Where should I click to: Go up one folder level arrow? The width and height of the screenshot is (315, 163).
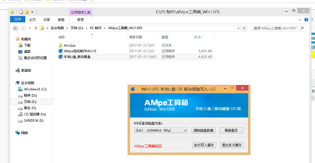pos(36,28)
